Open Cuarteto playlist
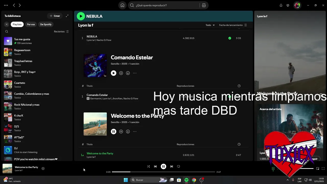This screenshot has height=184, width=327. point(37,85)
